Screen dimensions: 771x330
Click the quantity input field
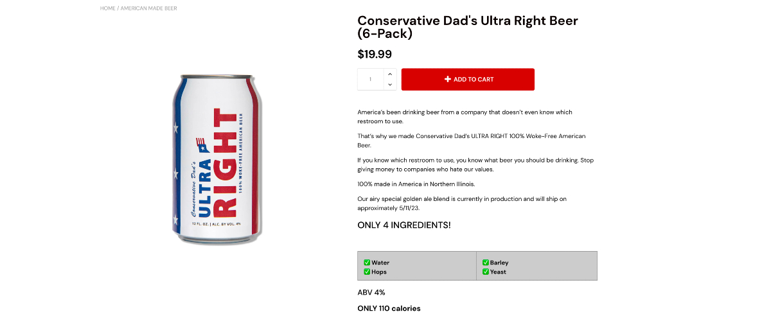coord(370,80)
